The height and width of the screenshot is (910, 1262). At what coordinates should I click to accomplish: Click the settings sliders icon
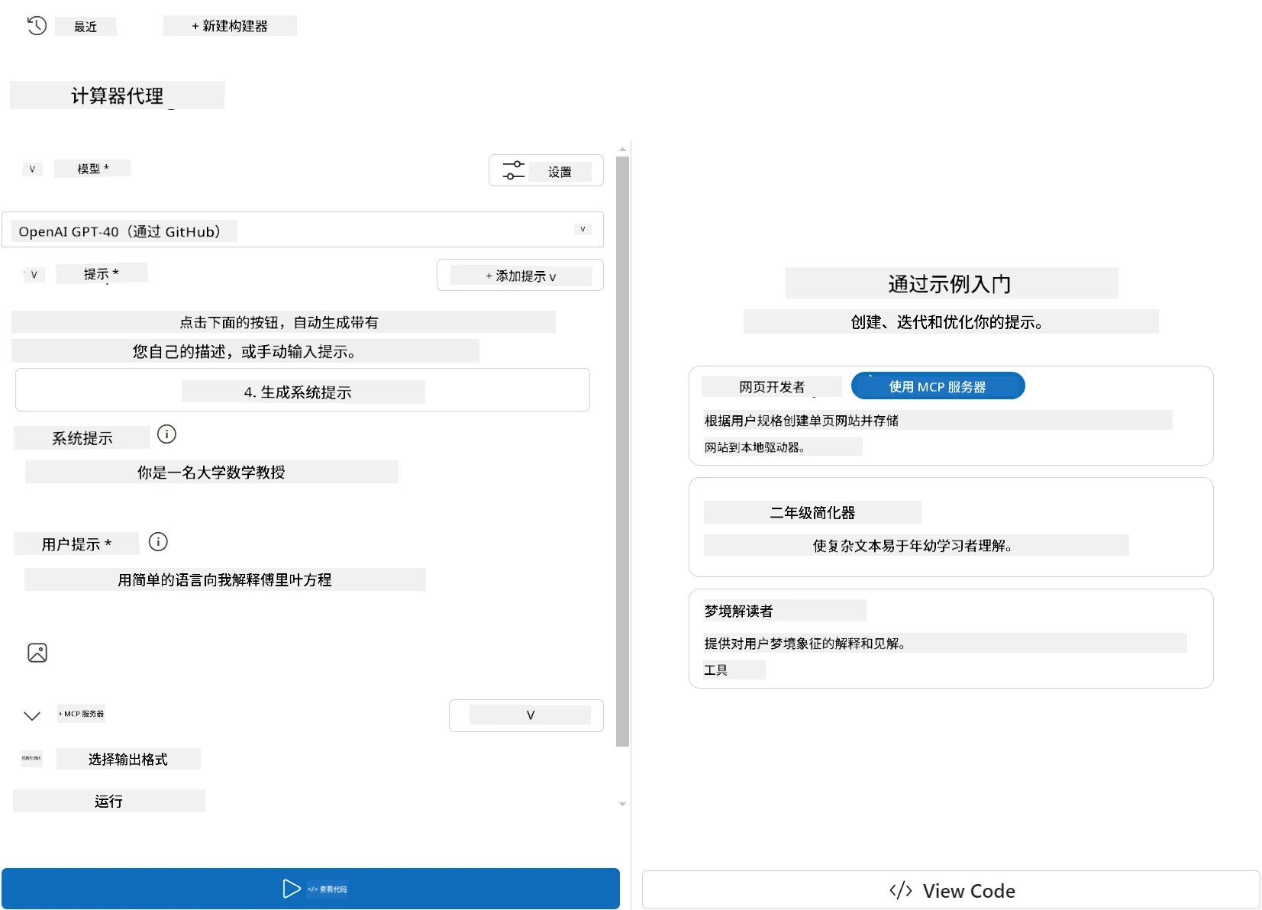tap(513, 170)
